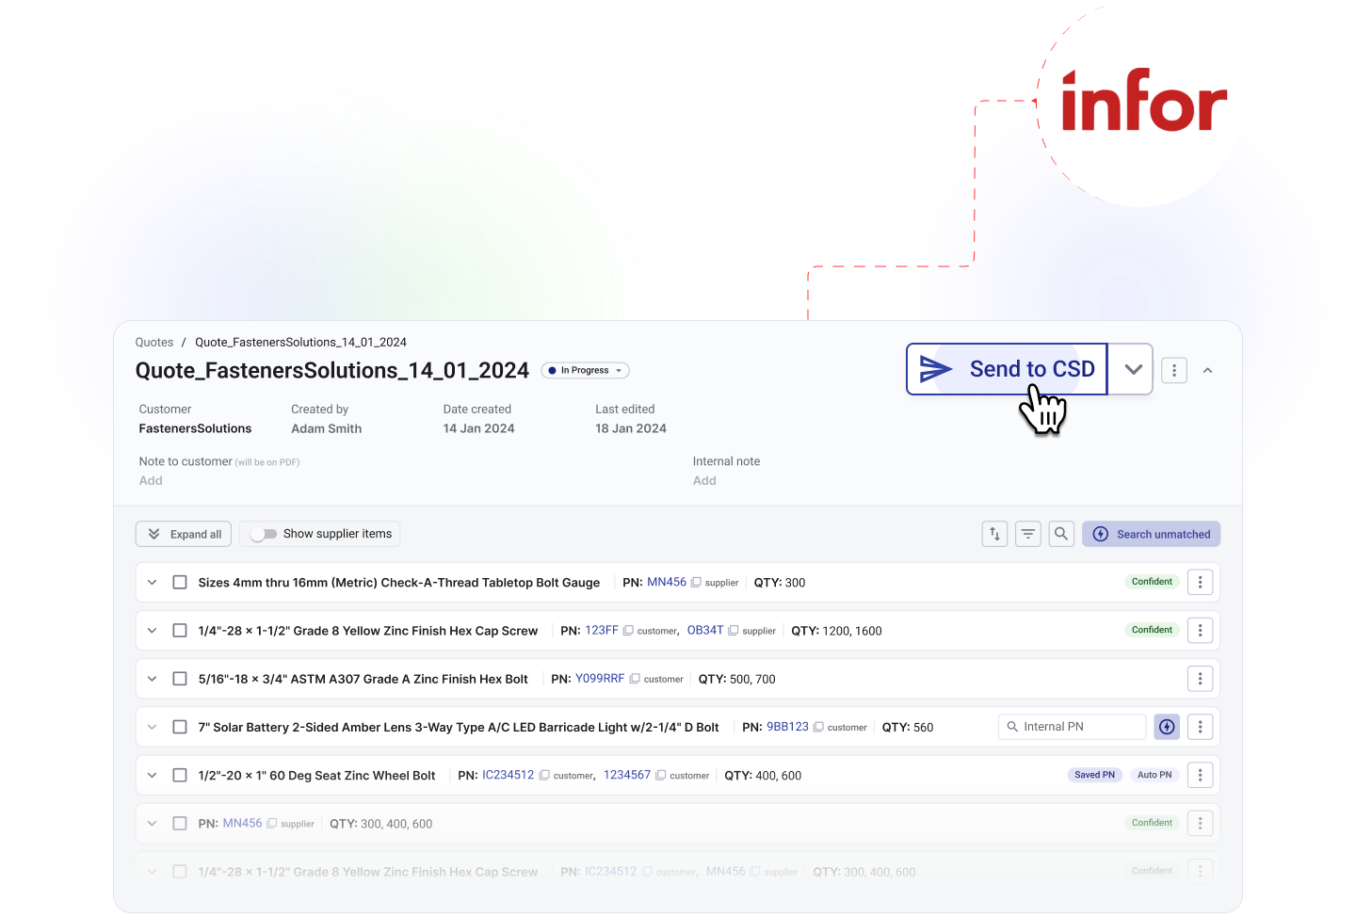The image size is (1356, 917).
Task: Click the Confident badge on Bolt Gauge row
Action: coord(1152,582)
